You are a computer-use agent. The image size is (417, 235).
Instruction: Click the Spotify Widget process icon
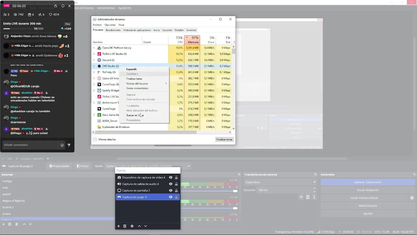pyautogui.click(x=99, y=90)
